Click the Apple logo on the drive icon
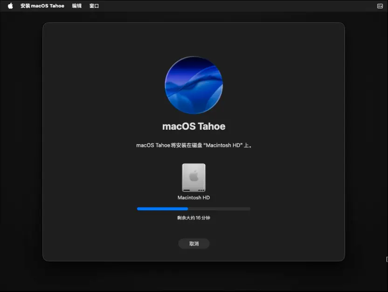 (x=194, y=176)
